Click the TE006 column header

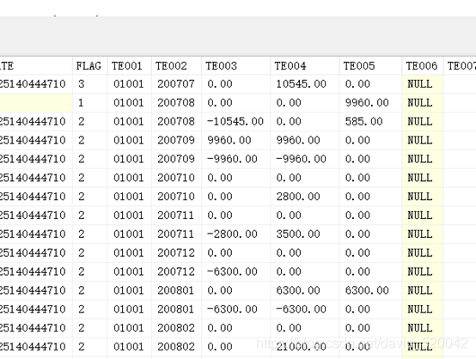[x=423, y=66]
